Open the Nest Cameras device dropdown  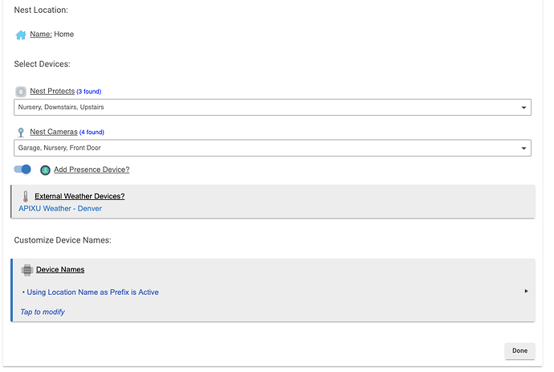point(272,148)
